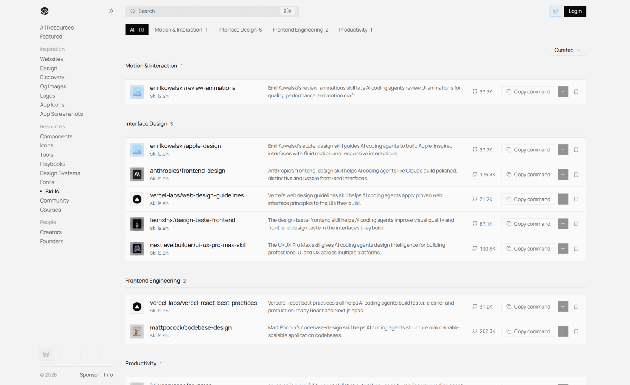Bookmark emilkowalski/review-animations
630x385 pixels.
(x=576, y=92)
